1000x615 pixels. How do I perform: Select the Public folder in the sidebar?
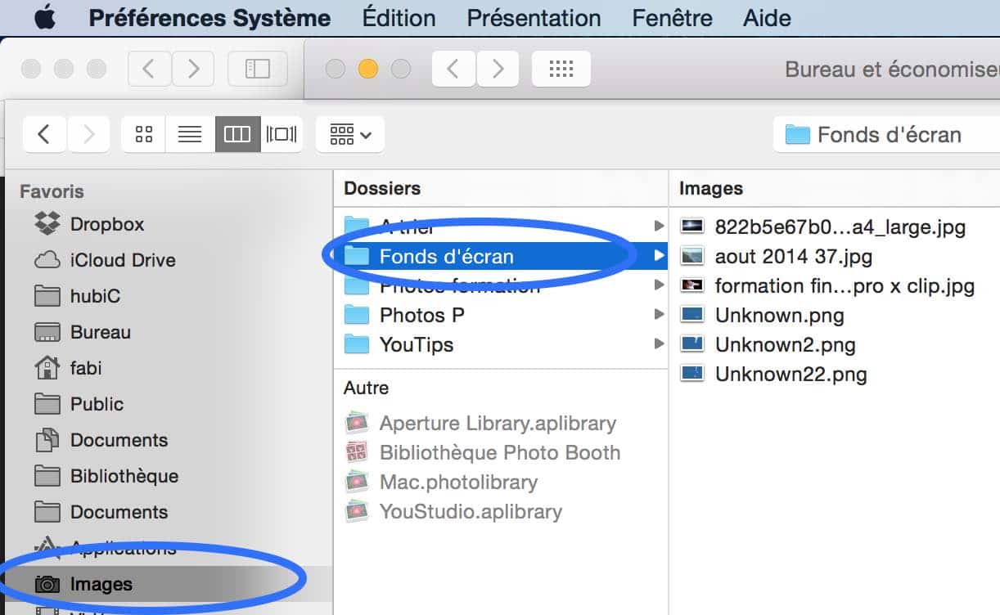(x=97, y=404)
